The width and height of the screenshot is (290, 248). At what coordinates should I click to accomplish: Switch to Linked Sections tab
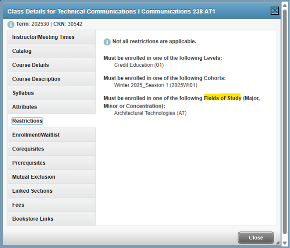tap(52, 191)
